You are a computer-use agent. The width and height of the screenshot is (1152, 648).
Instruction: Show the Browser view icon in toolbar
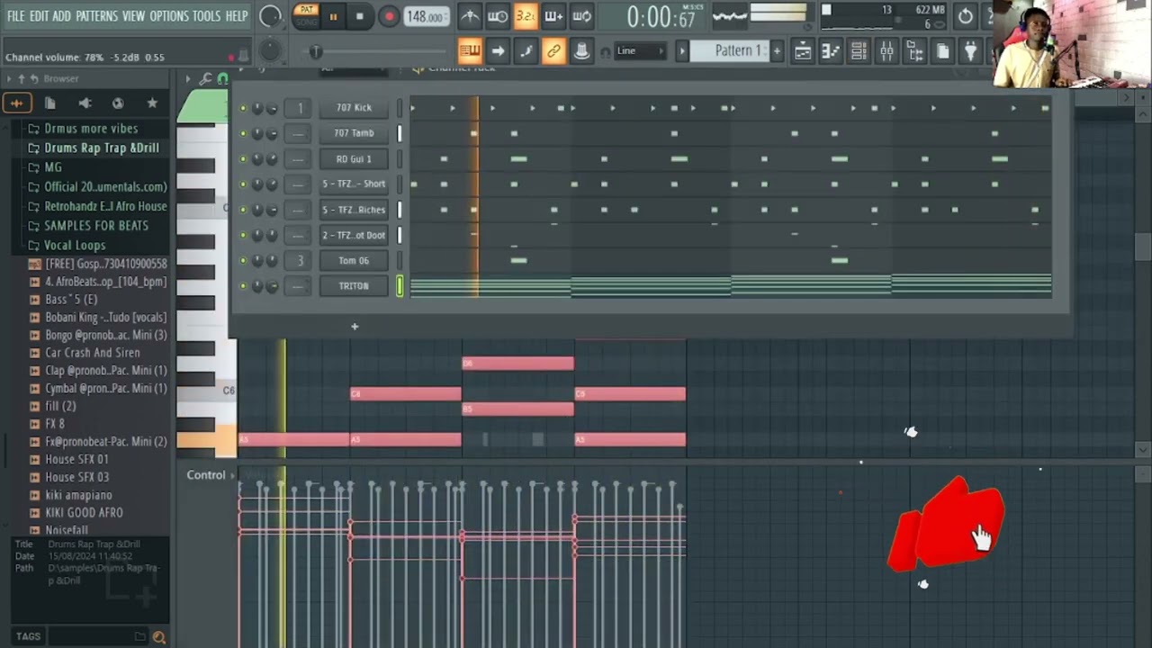[914, 51]
